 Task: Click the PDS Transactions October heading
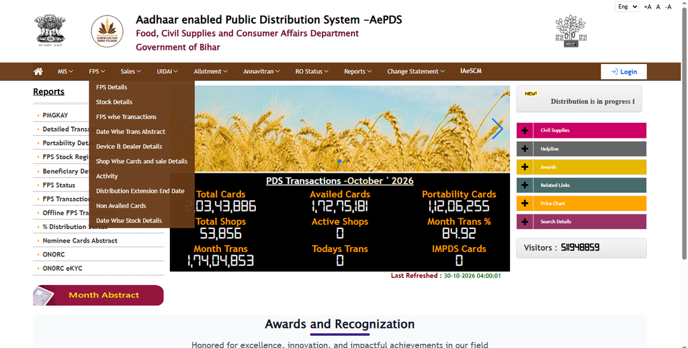(339, 181)
